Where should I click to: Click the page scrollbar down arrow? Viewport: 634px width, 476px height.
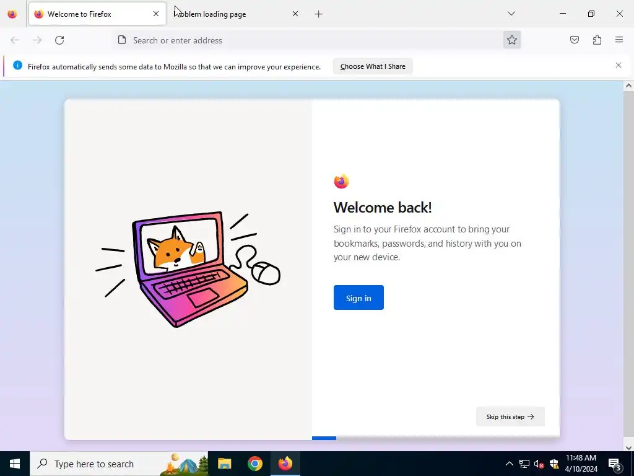click(x=628, y=447)
